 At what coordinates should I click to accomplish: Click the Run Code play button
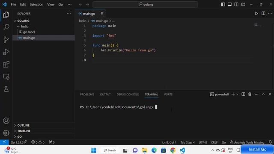pos(256,13)
